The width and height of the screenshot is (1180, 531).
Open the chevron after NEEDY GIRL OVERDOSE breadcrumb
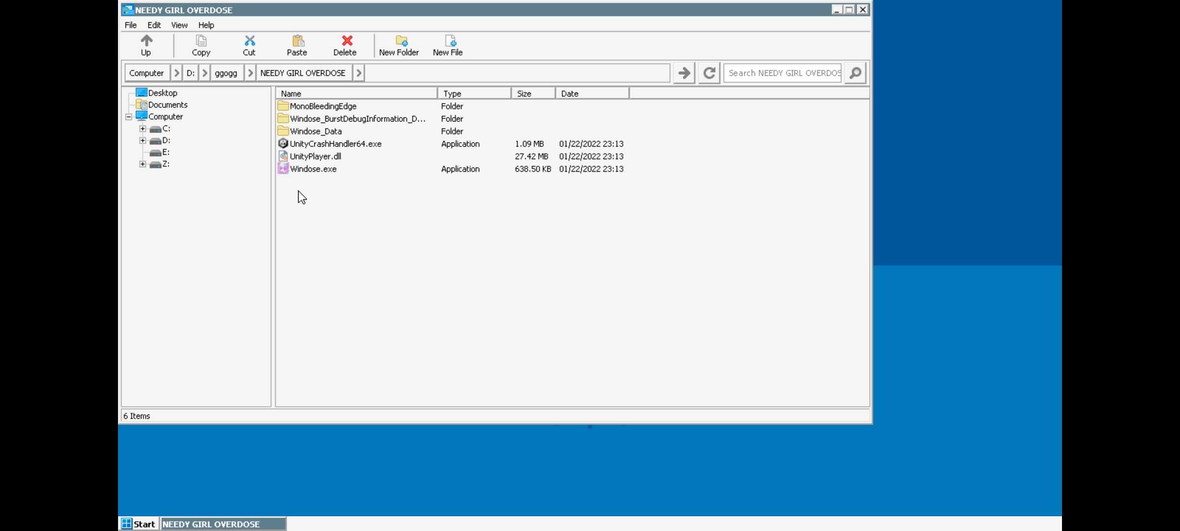(359, 73)
